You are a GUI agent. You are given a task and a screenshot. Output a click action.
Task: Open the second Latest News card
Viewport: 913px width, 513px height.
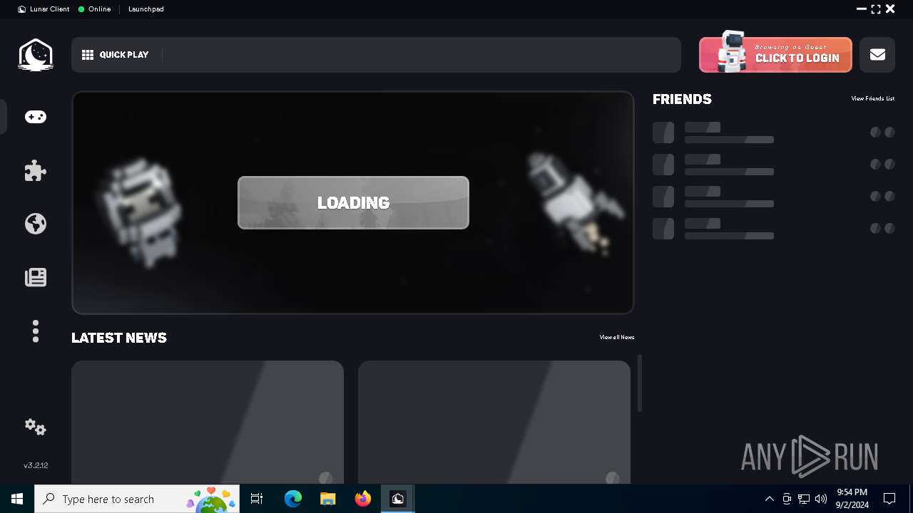(x=494, y=422)
